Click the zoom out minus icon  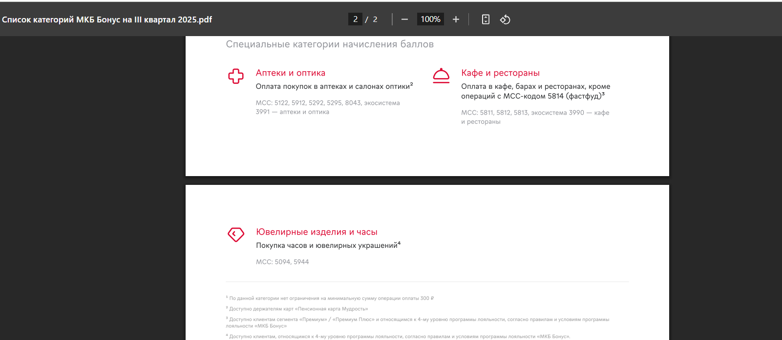coord(404,20)
